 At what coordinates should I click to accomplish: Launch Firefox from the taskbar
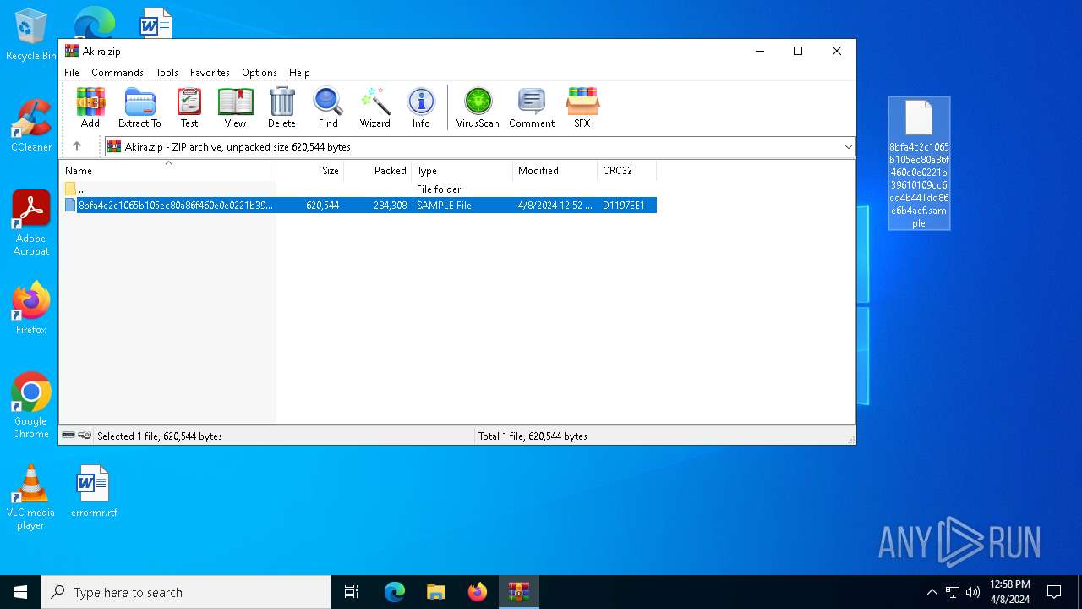click(478, 592)
